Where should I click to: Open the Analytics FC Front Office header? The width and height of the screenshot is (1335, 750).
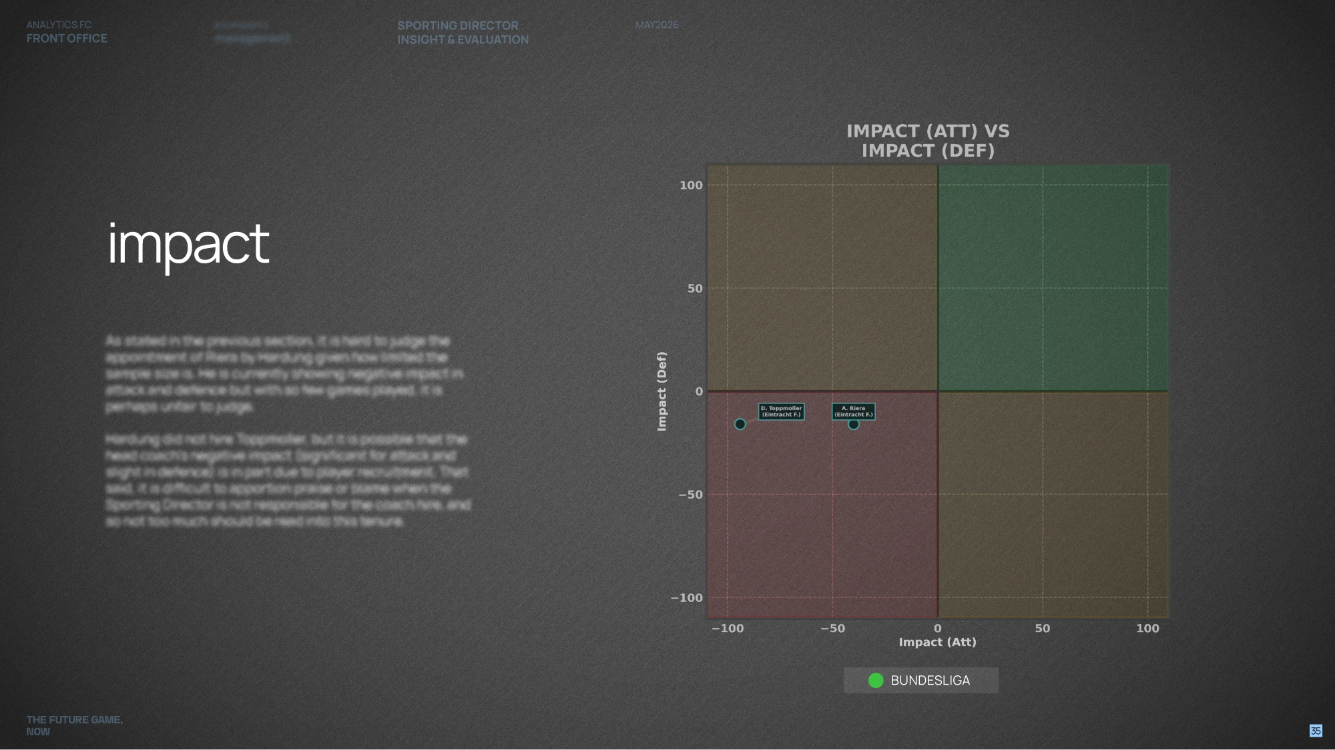67,32
